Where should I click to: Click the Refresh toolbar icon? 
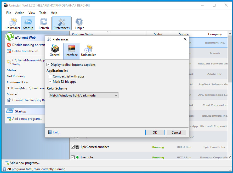pyautogui.click(x=44, y=23)
